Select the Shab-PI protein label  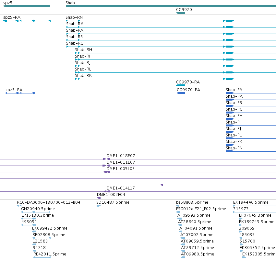[234, 122]
